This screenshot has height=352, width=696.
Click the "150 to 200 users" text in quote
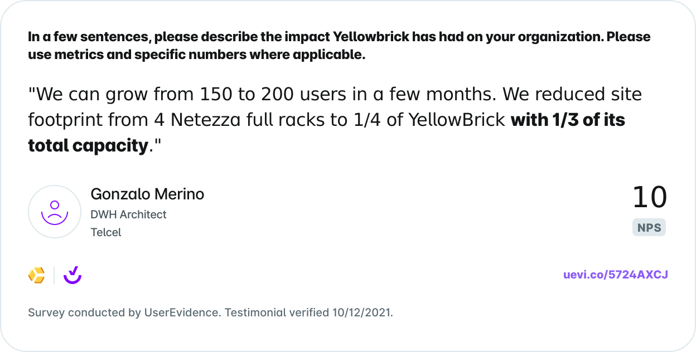[x=273, y=95]
